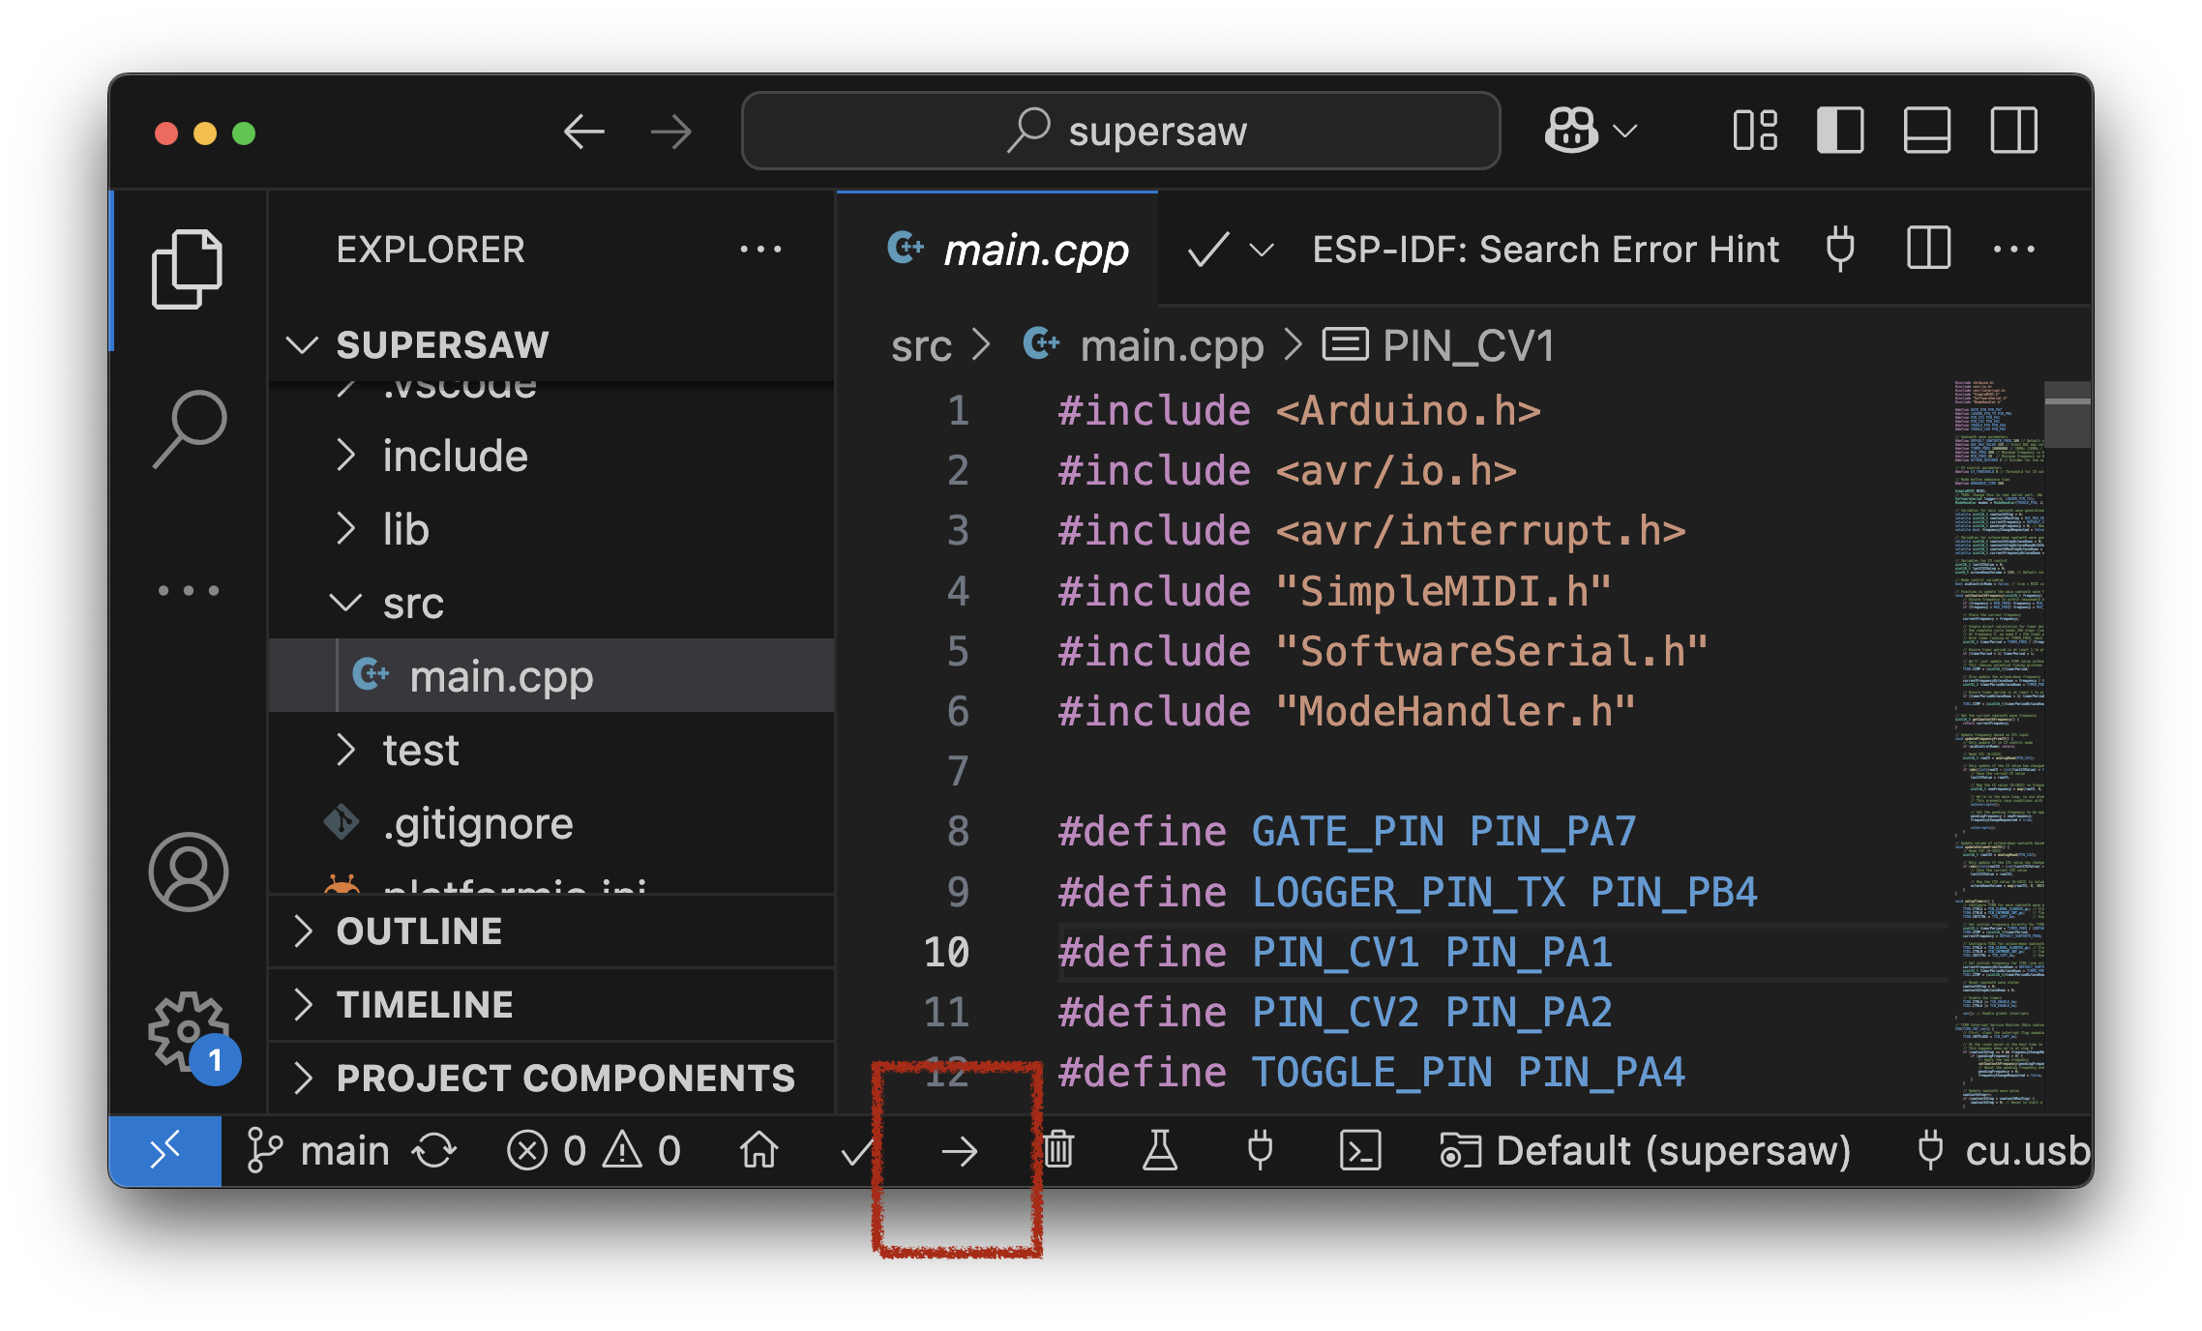The width and height of the screenshot is (2202, 1331).
Task: Toggle primary sidebar visibility
Action: (1840, 130)
